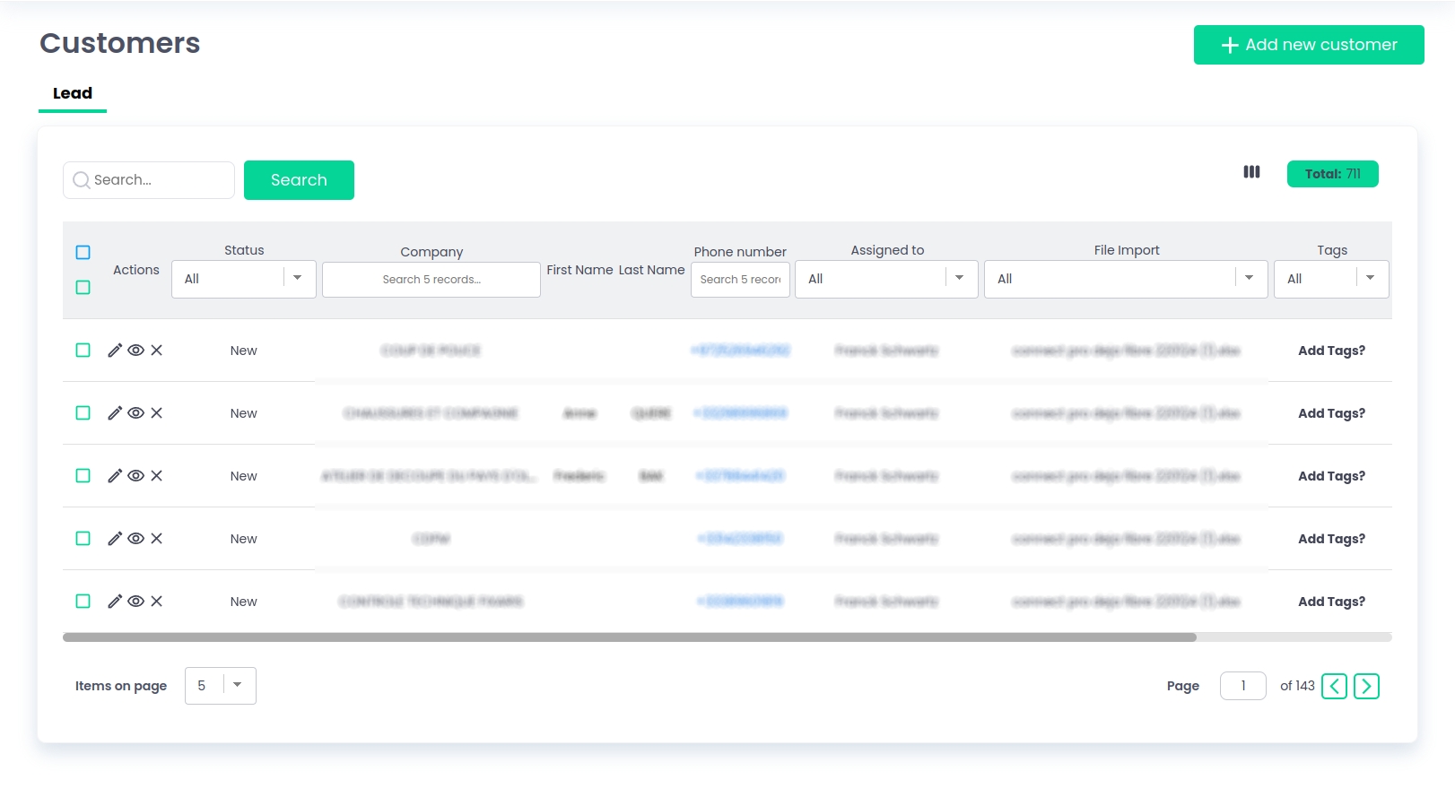Screen dimensions: 1455x797
Task: View the first row lead's details
Action: pos(135,351)
